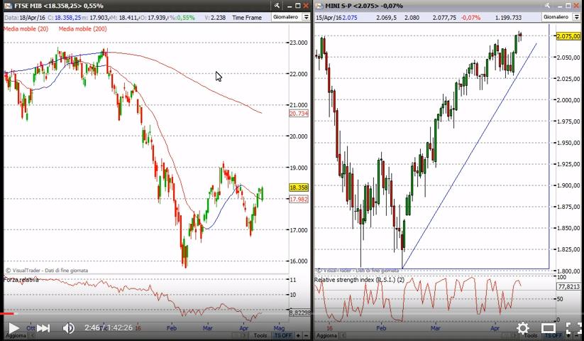Click the 18.358 yellow price tag

299,188
